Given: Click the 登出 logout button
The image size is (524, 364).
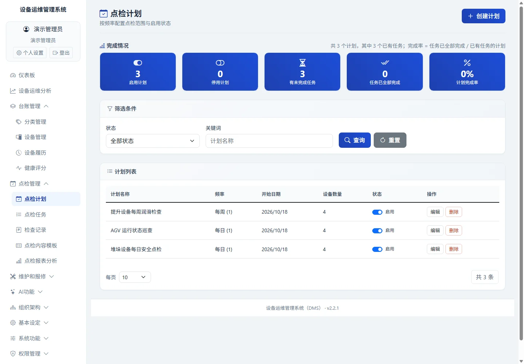Looking at the screenshot, I should 61,53.
